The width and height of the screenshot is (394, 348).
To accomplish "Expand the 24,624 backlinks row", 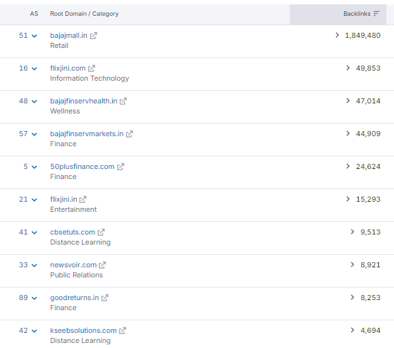I will tap(348, 166).
